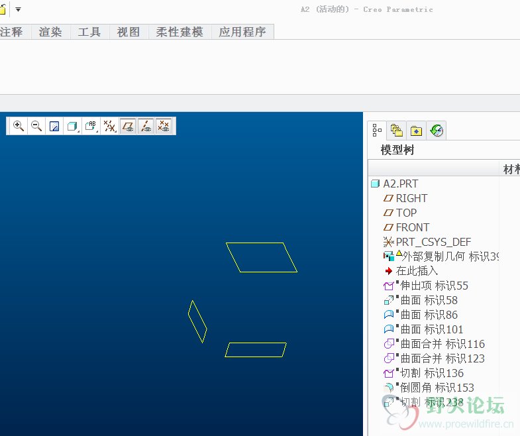Select PRT_CSYS_DEF coordinate system
Image resolution: width=520 pixels, height=436 pixels.
tap(433, 242)
